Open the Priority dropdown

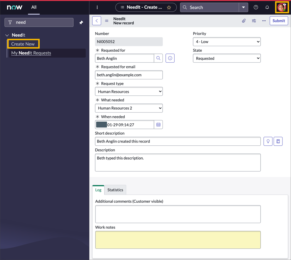coord(227,41)
